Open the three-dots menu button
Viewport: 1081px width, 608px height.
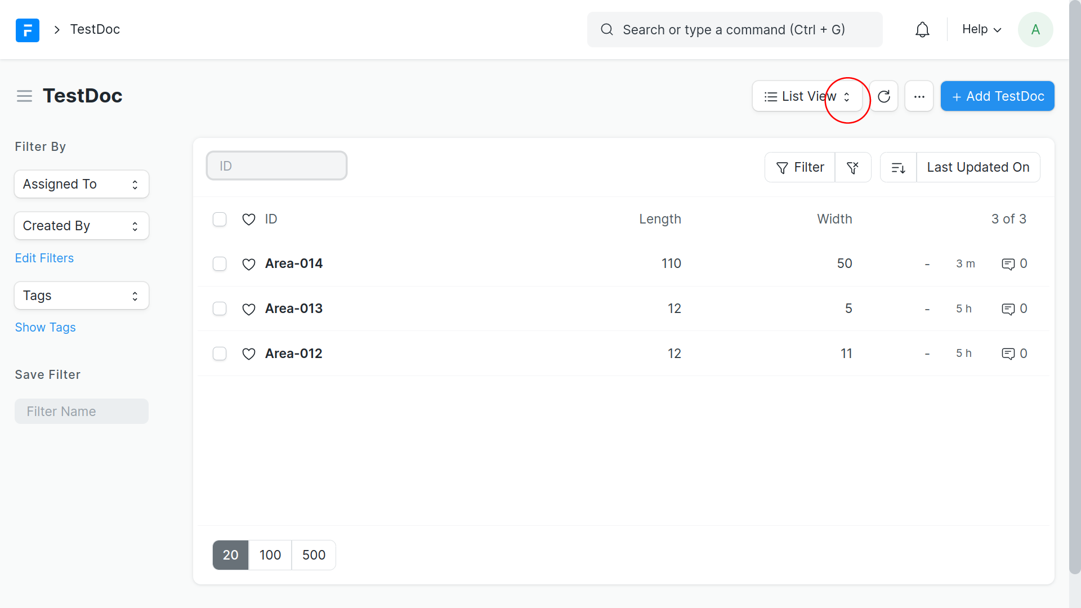click(x=919, y=96)
